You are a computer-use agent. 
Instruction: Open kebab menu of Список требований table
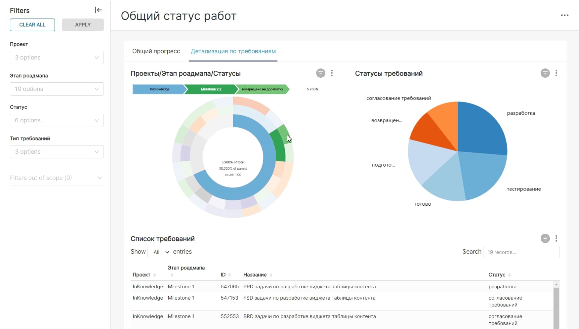pos(556,238)
